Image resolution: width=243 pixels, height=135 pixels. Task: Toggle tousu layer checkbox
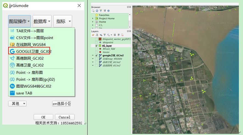tap(96, 52)
